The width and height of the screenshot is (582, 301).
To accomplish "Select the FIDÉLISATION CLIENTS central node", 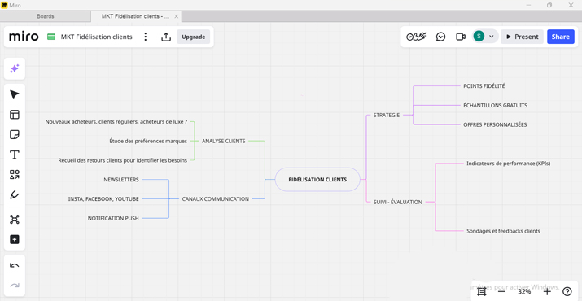I will [x=317, y=180].
